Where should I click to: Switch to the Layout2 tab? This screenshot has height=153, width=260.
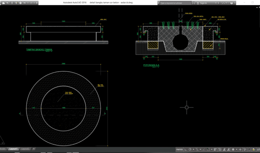tap(25, 149)
